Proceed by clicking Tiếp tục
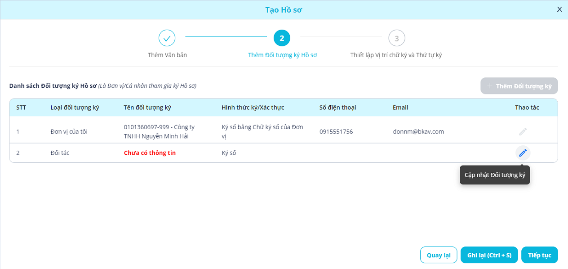This screenshot has height=269, width=568. coord(540,255)
